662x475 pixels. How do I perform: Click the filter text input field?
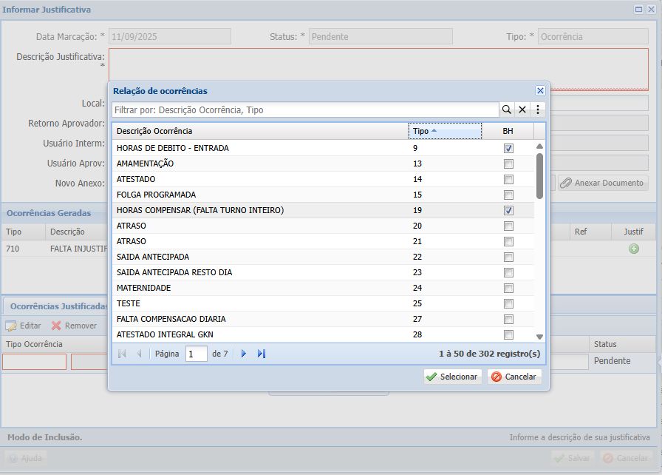305,110
